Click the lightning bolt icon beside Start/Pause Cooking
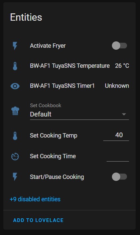The image size is (140, 235). pyautogui.click(x=15, y=177)
